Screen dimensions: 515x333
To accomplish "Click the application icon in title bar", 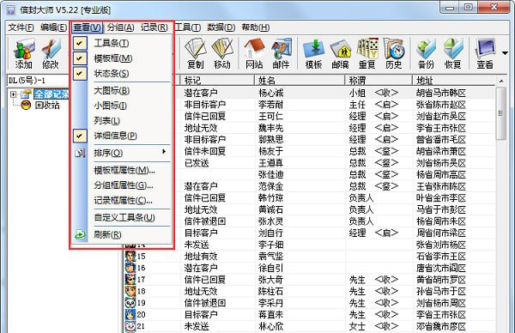I will (11, 9).
